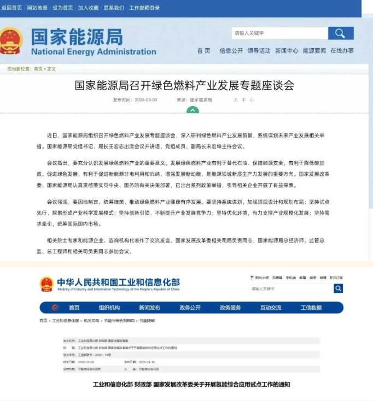Click NEA site title 国家能源局
373x401 pixels.
(77, 37)
